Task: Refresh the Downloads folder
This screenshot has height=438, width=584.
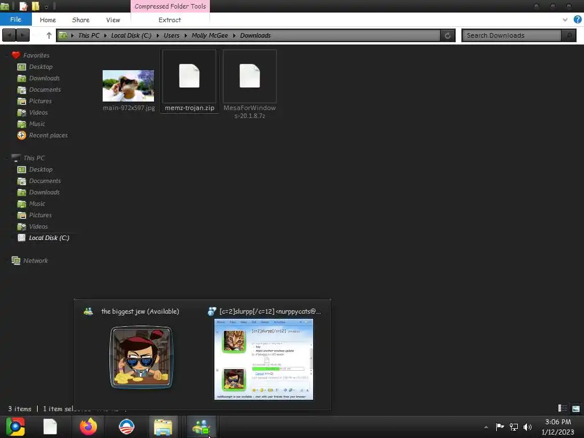Action: coord(448,35)
